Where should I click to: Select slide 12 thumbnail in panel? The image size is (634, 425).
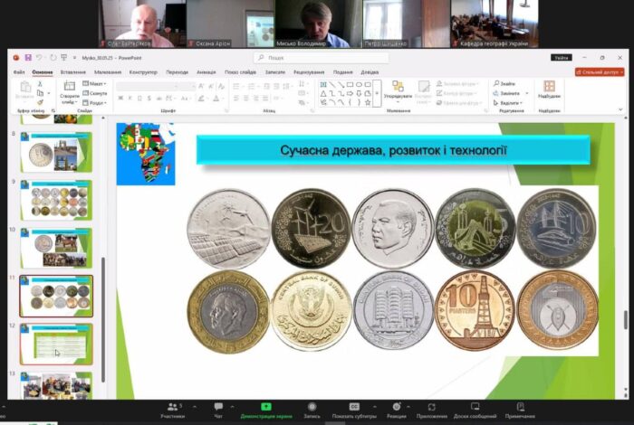tap(56, 344)
